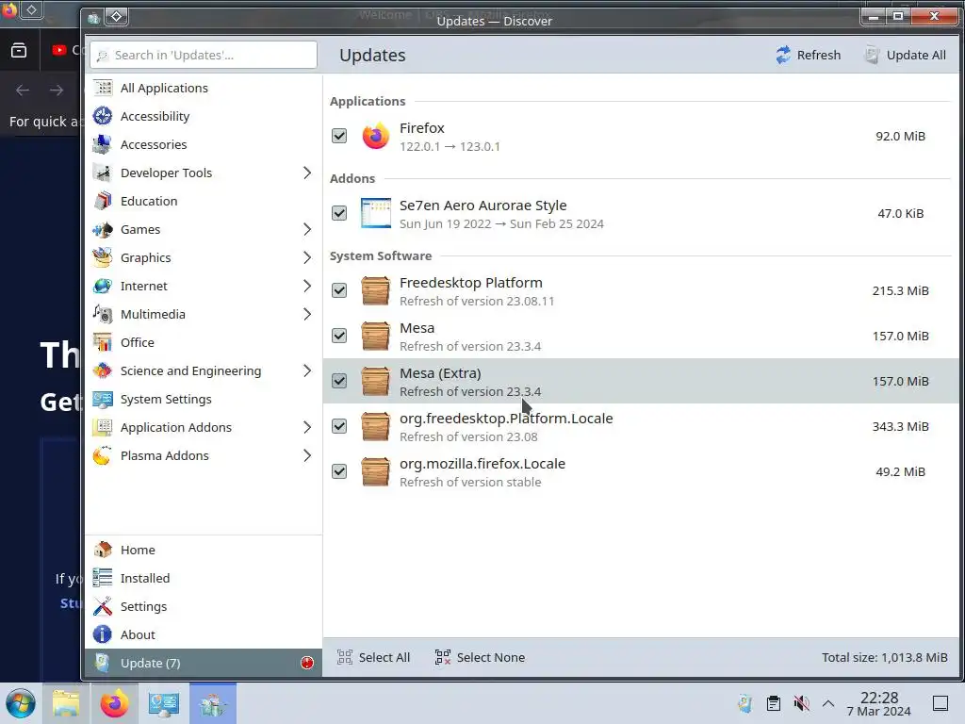Click the updates notifier tray icon
This screenshot has height=724, width=965.
[x=745, y=703]
